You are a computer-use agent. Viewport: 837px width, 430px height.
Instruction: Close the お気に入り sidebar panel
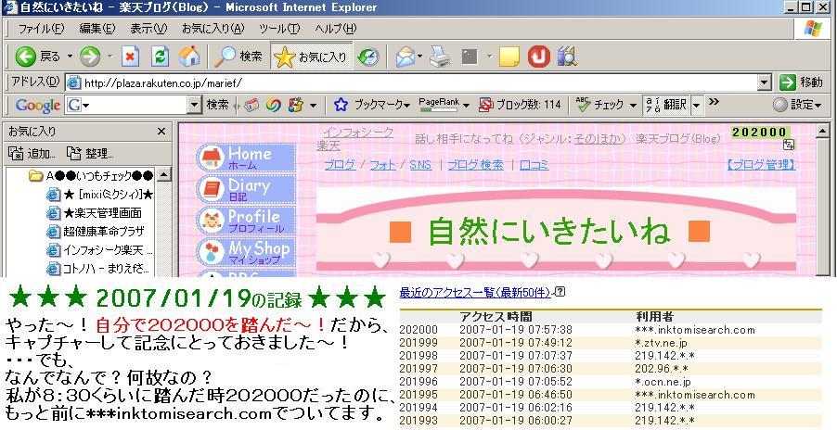(x=161, y=132)
